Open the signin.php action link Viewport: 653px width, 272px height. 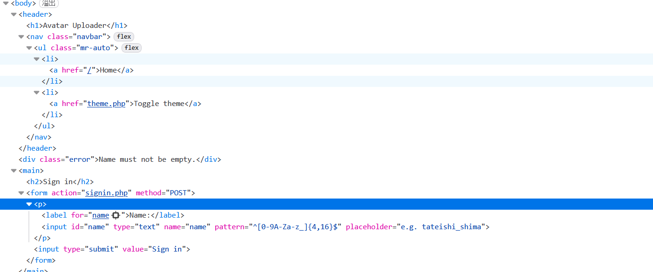coord(106,192)
